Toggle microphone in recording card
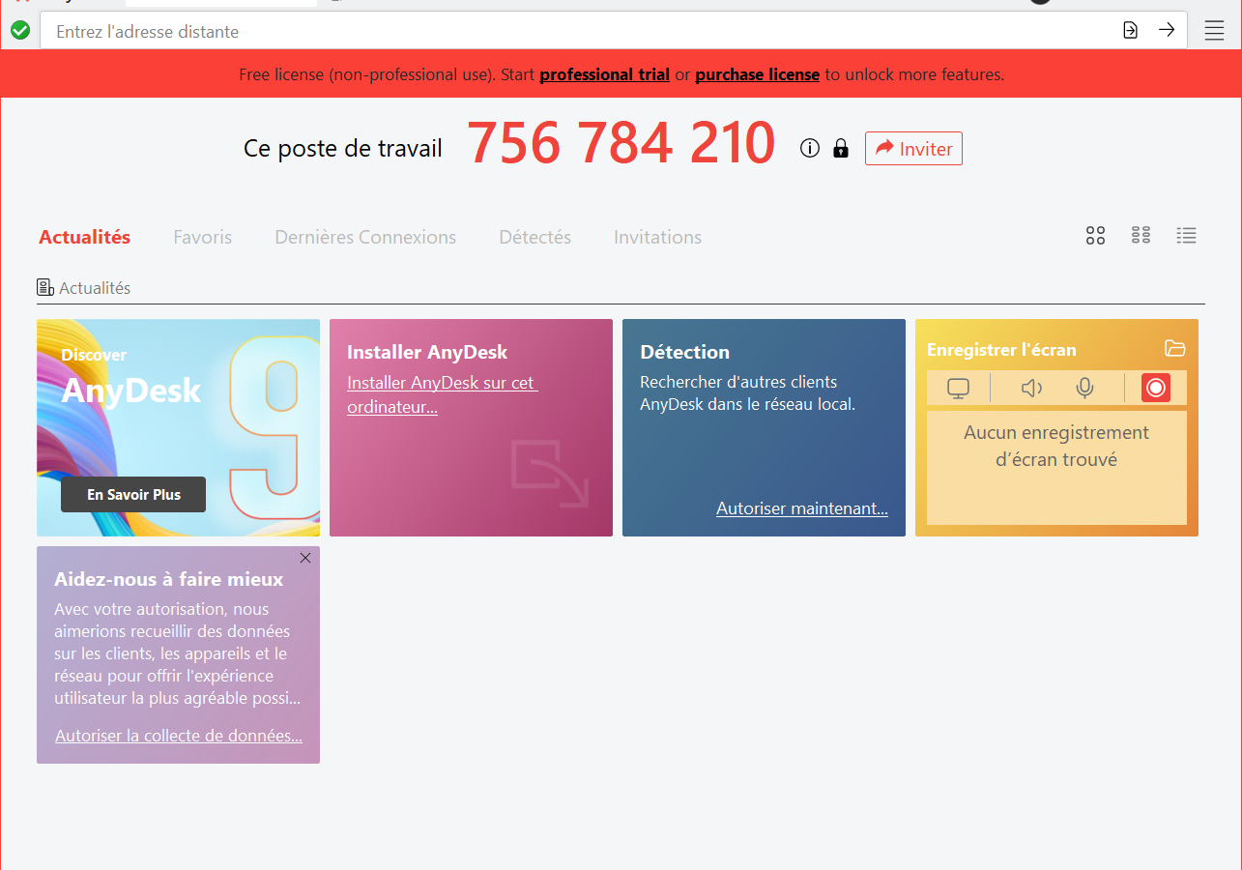This screenshot has width=1242, height=870. pyautogui.click(x=1085, y=389)
